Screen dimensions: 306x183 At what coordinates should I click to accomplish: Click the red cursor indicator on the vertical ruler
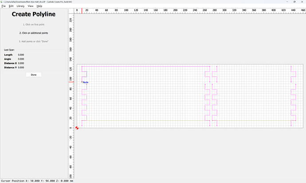coord(71,82)
